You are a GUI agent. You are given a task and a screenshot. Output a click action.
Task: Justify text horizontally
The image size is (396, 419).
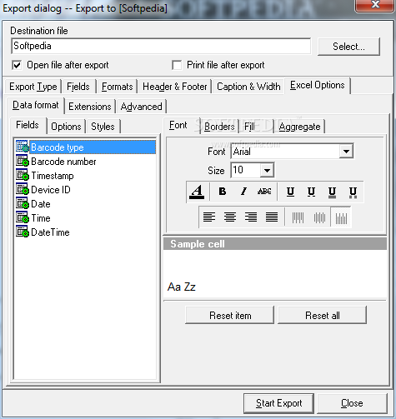point(272,217)
